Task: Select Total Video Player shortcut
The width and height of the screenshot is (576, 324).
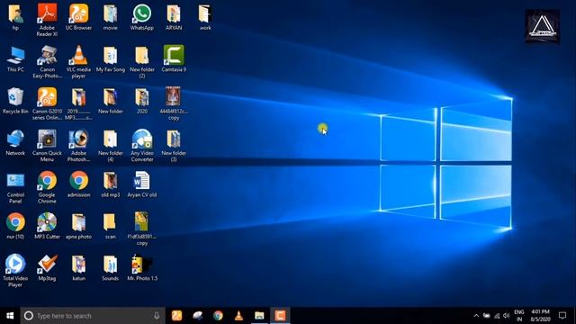Action: coord(15,271)
